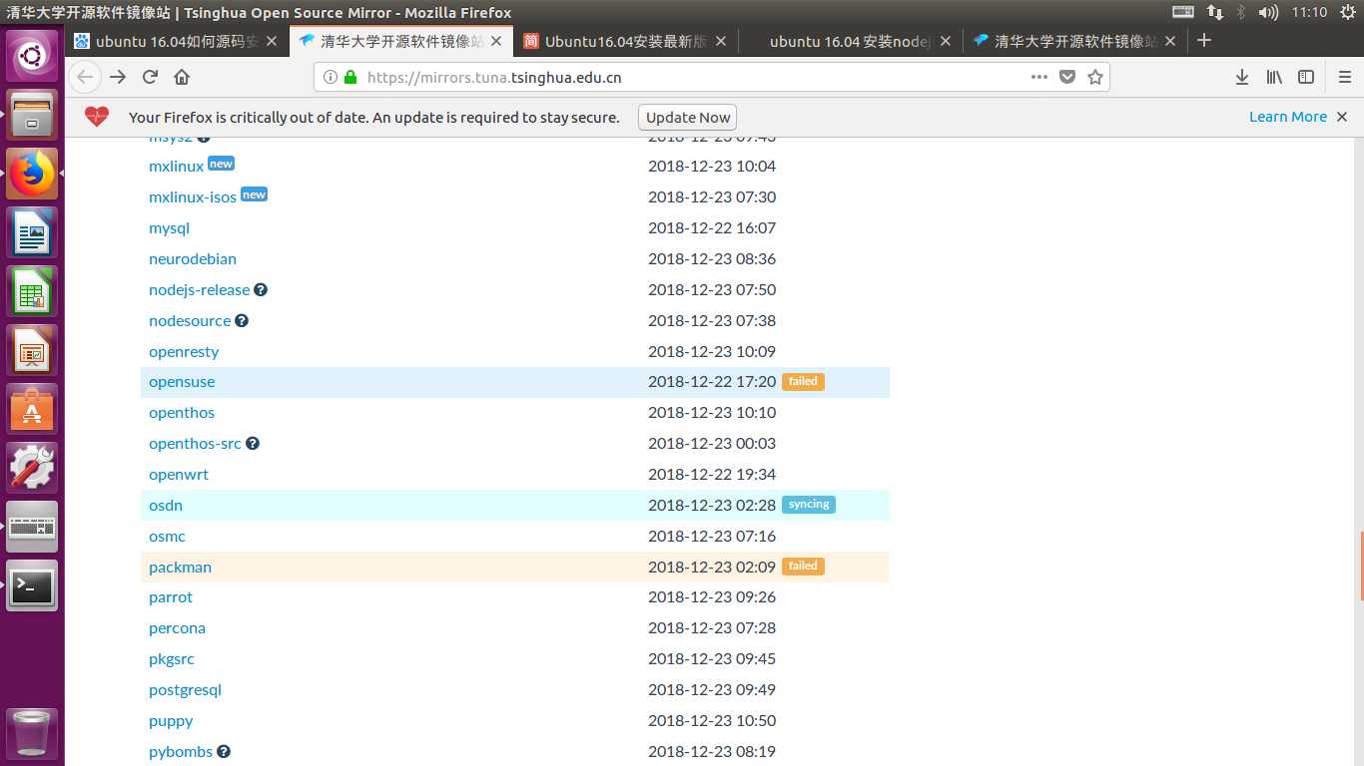This screenshot has height=766, width=1364.
Task: Open the percona mirror link
Action: [177, 627]
